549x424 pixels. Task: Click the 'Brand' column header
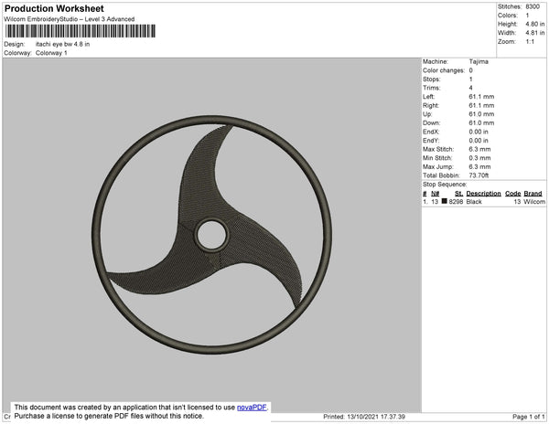point(533,194)
